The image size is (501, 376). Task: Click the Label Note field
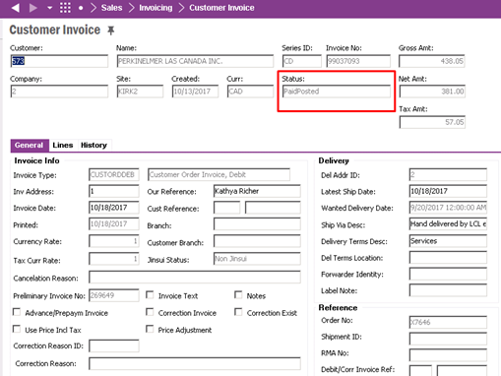click(448, 290)
